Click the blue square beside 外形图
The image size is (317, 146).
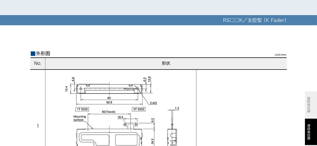(33, 54)
